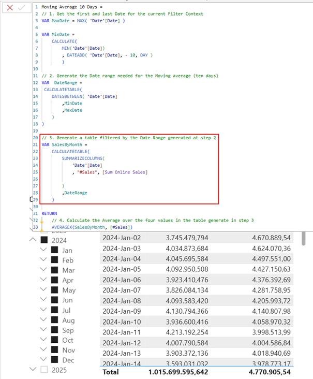Toggle the Aug checkbox

tap(55, 319)
